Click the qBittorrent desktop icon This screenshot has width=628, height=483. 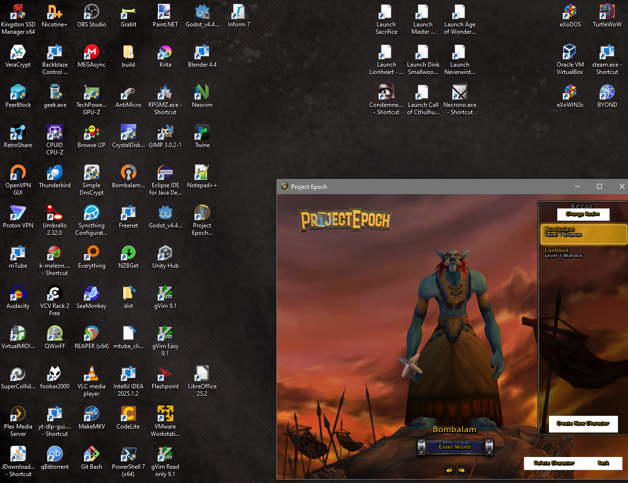point(55,458)
